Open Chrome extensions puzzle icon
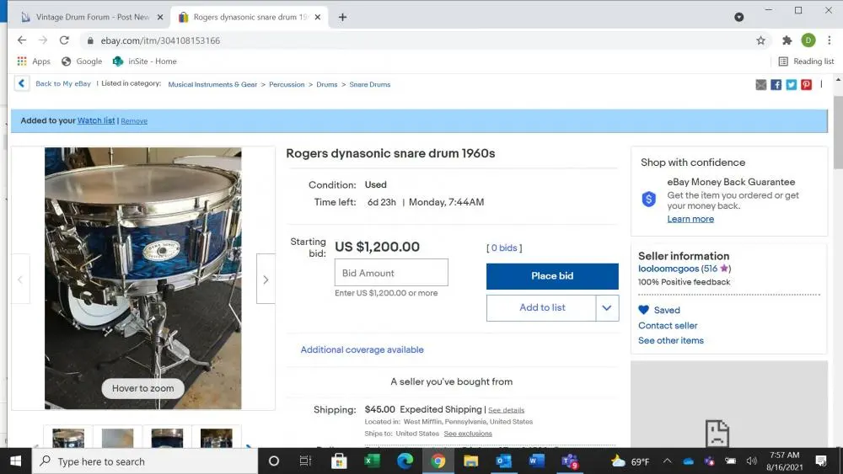 click(x=787, y=40)
